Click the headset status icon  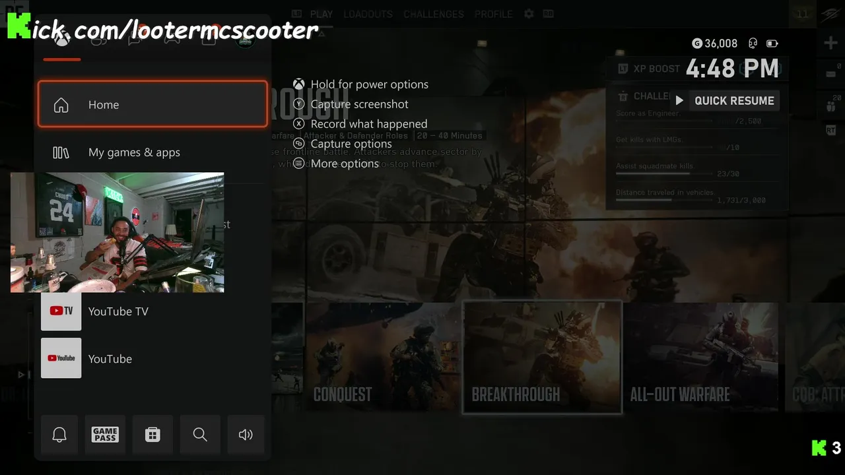tap(753, 44)
